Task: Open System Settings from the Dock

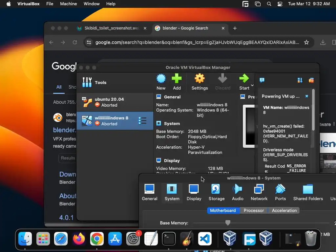Action: click(133, 239)
